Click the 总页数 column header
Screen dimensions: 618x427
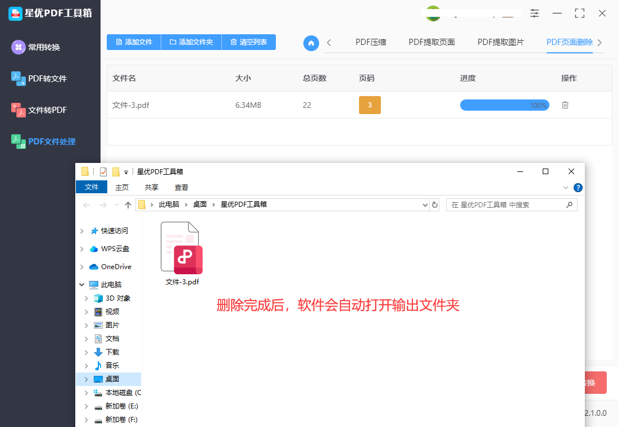(315, 78)
